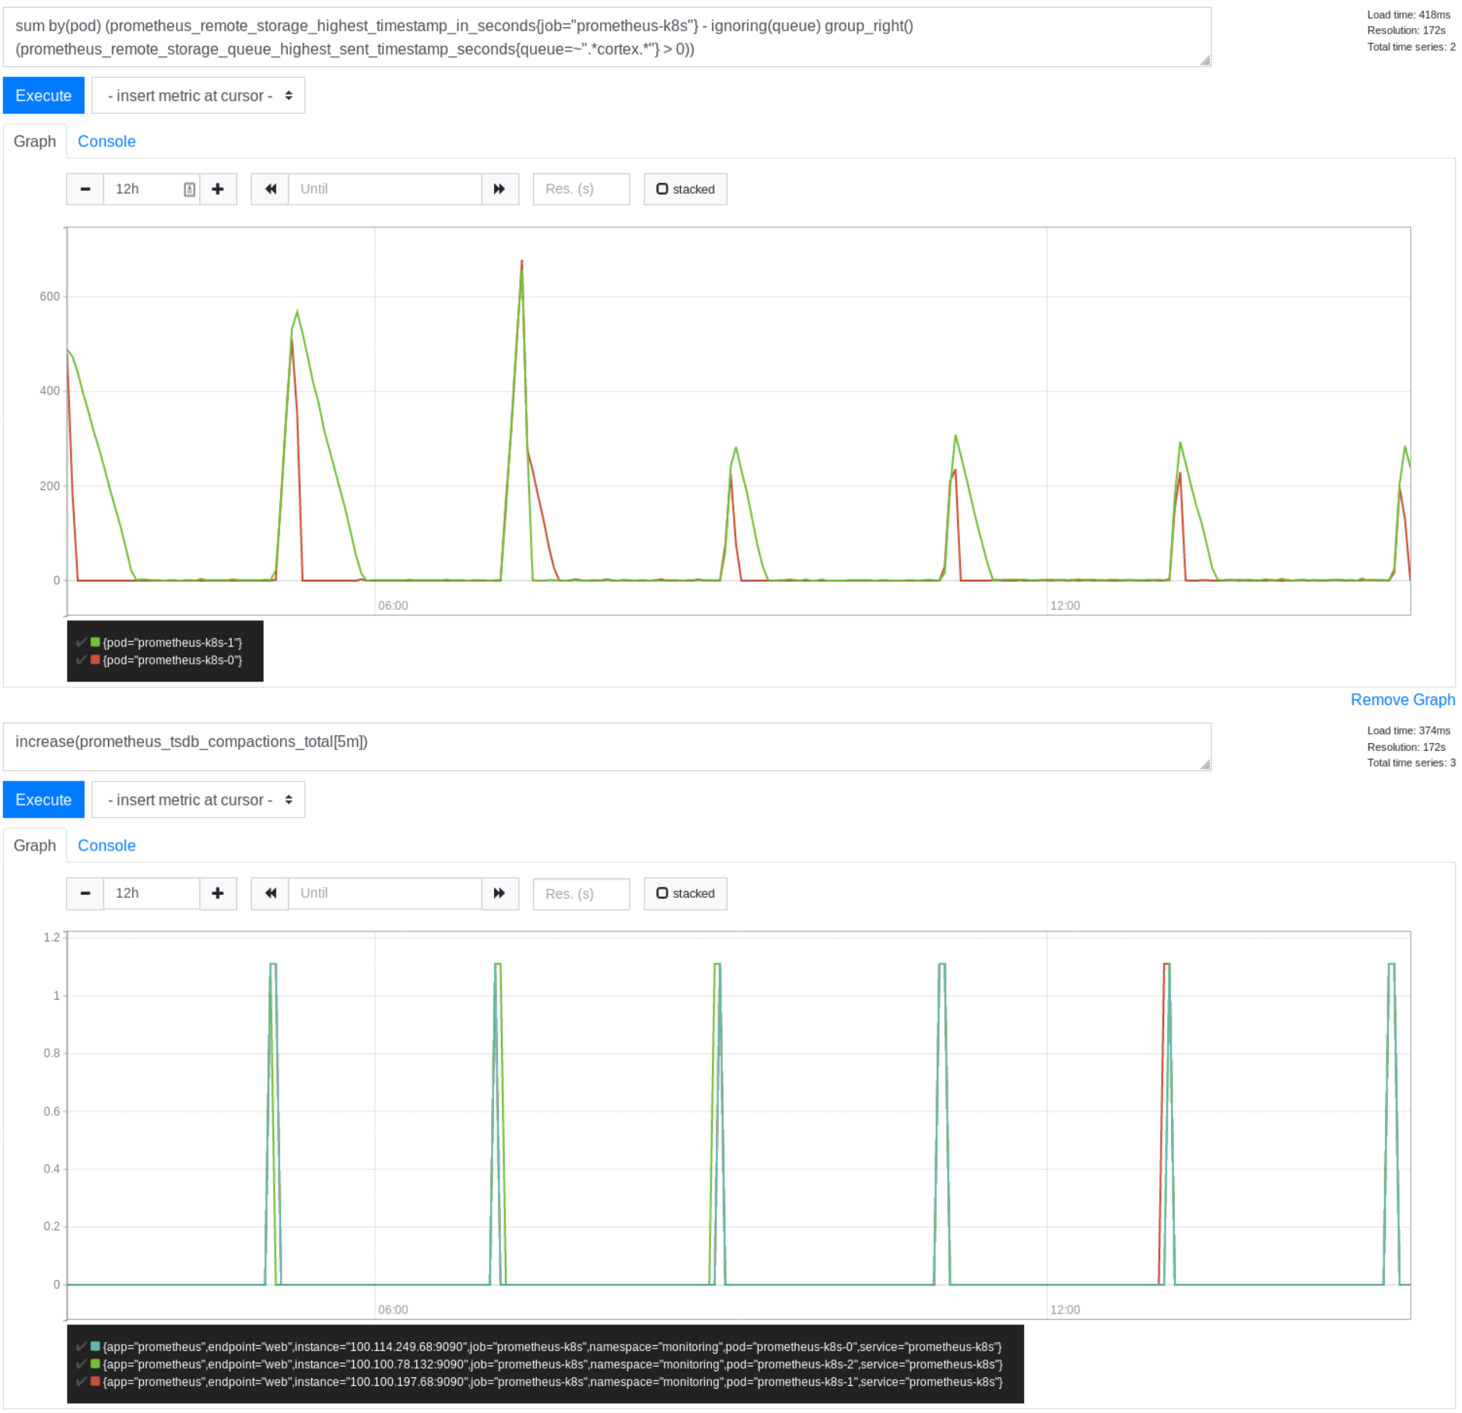
Task: Rewind end time in second graph
Action: [x=270, y=893]
